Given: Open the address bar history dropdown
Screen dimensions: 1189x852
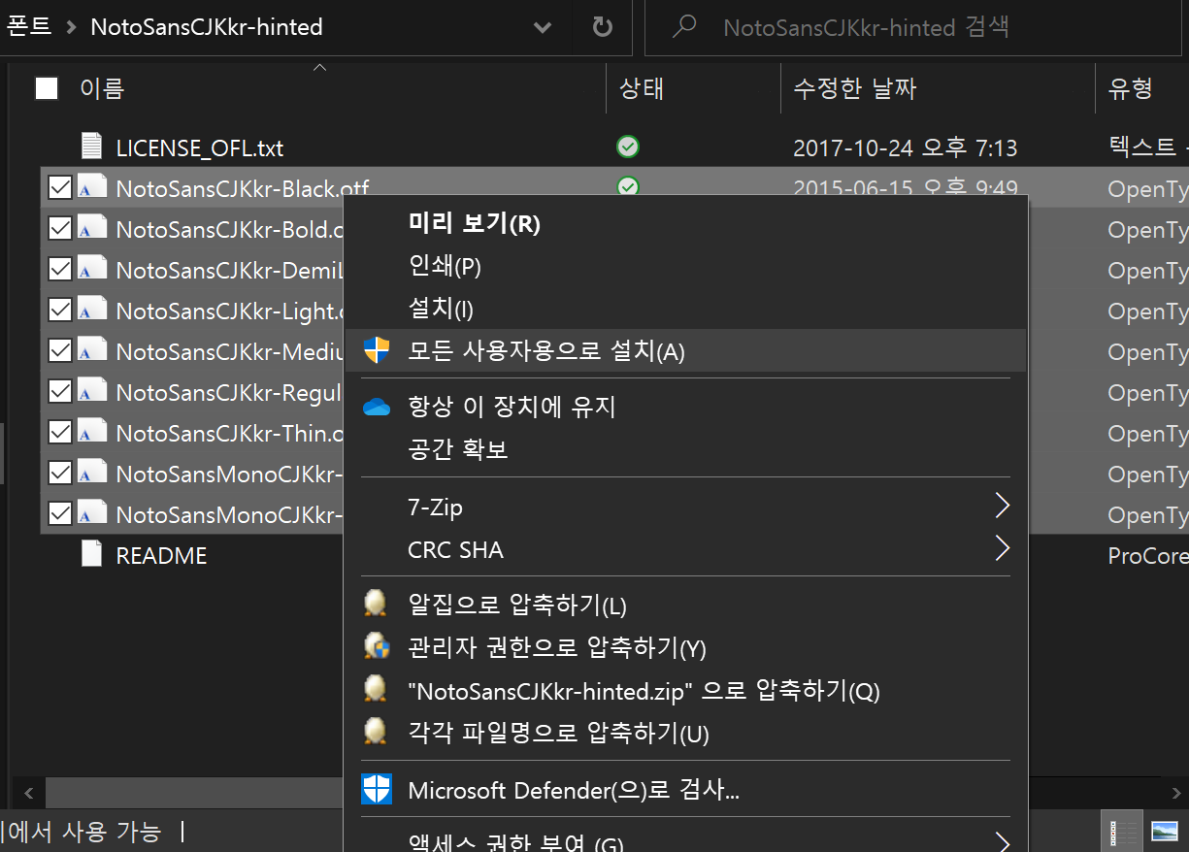Looking at the screenshot, I should pos(543,27).
